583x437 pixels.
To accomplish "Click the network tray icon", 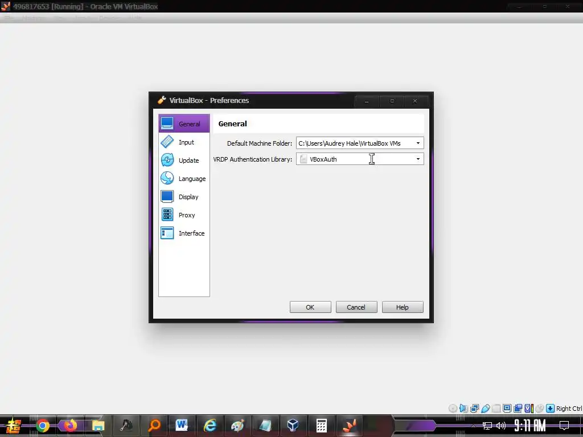I will (487, 426).
